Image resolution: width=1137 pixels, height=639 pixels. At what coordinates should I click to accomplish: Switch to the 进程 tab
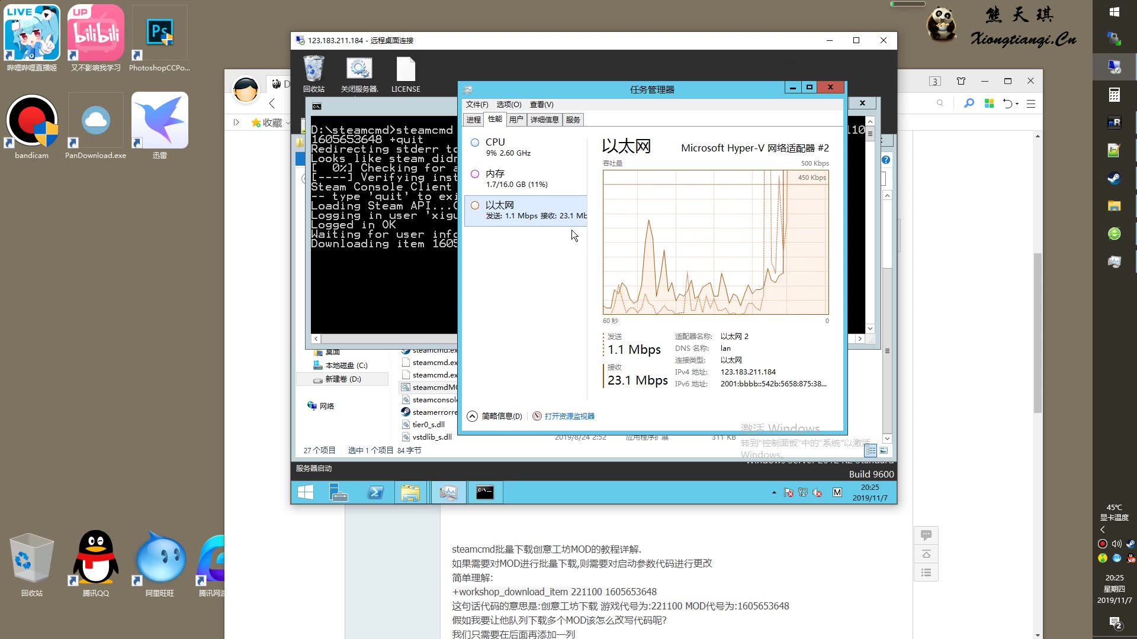pos(474,120)
